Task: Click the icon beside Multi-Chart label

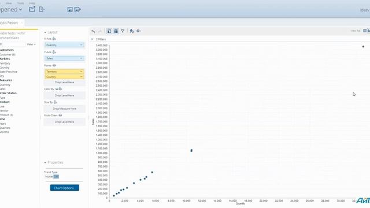Action: tap(60, 116)
